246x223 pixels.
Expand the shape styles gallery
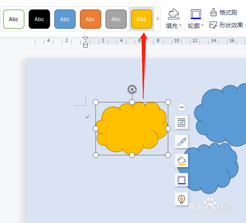(x=157, y=19)
